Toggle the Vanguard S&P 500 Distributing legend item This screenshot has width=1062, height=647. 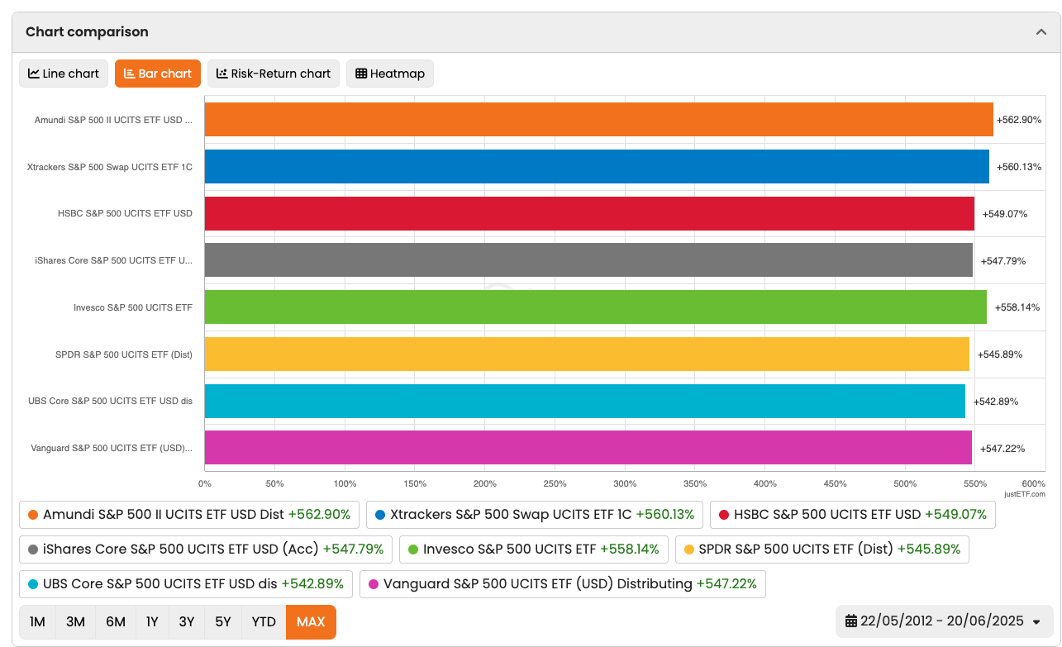[x=563, y=583]
